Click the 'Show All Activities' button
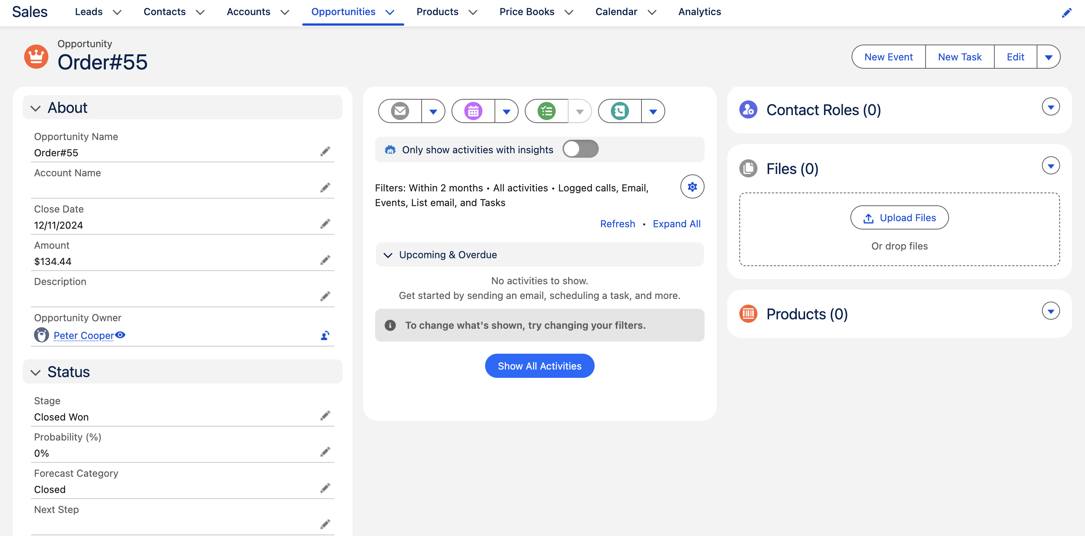The width and height of the screenshot is (1085, 536). click(x=540, y=365)
